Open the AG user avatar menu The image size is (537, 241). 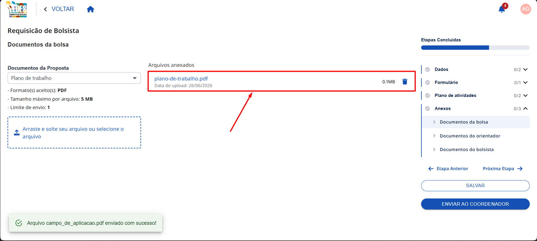526,9
